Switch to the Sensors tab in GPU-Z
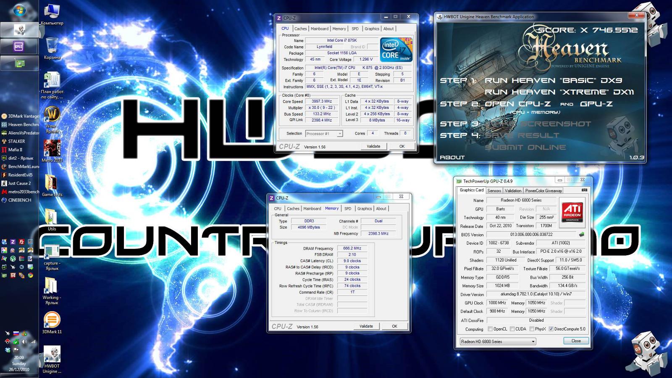 pos(494,190)
